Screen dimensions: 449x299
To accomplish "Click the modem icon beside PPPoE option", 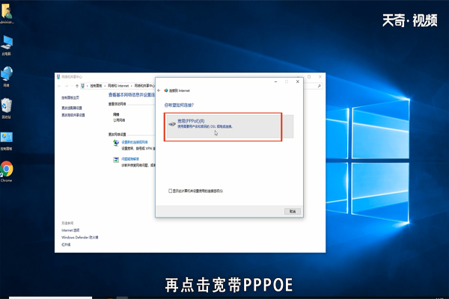I will point(172,124).
